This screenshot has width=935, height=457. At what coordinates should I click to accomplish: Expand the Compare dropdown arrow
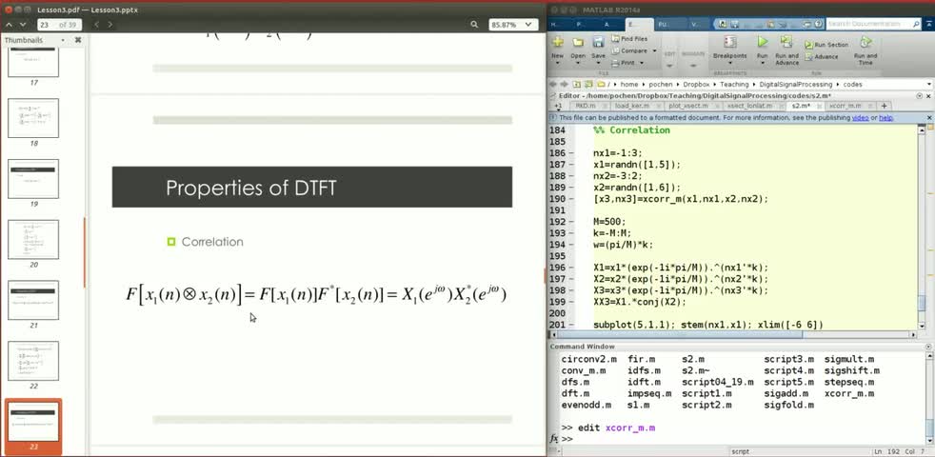(x=654, y=50)
